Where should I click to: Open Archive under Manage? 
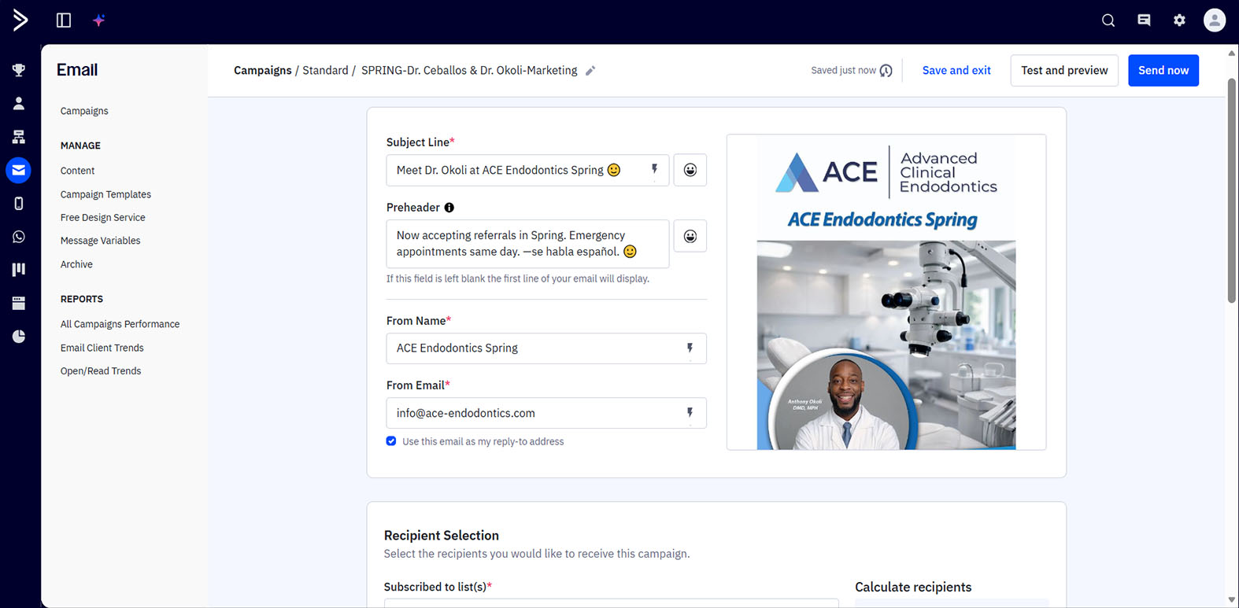click(x=76, y=264)
